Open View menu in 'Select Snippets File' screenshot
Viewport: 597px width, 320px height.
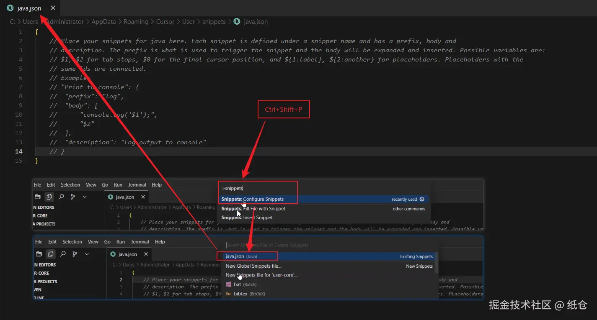(93, 242)
